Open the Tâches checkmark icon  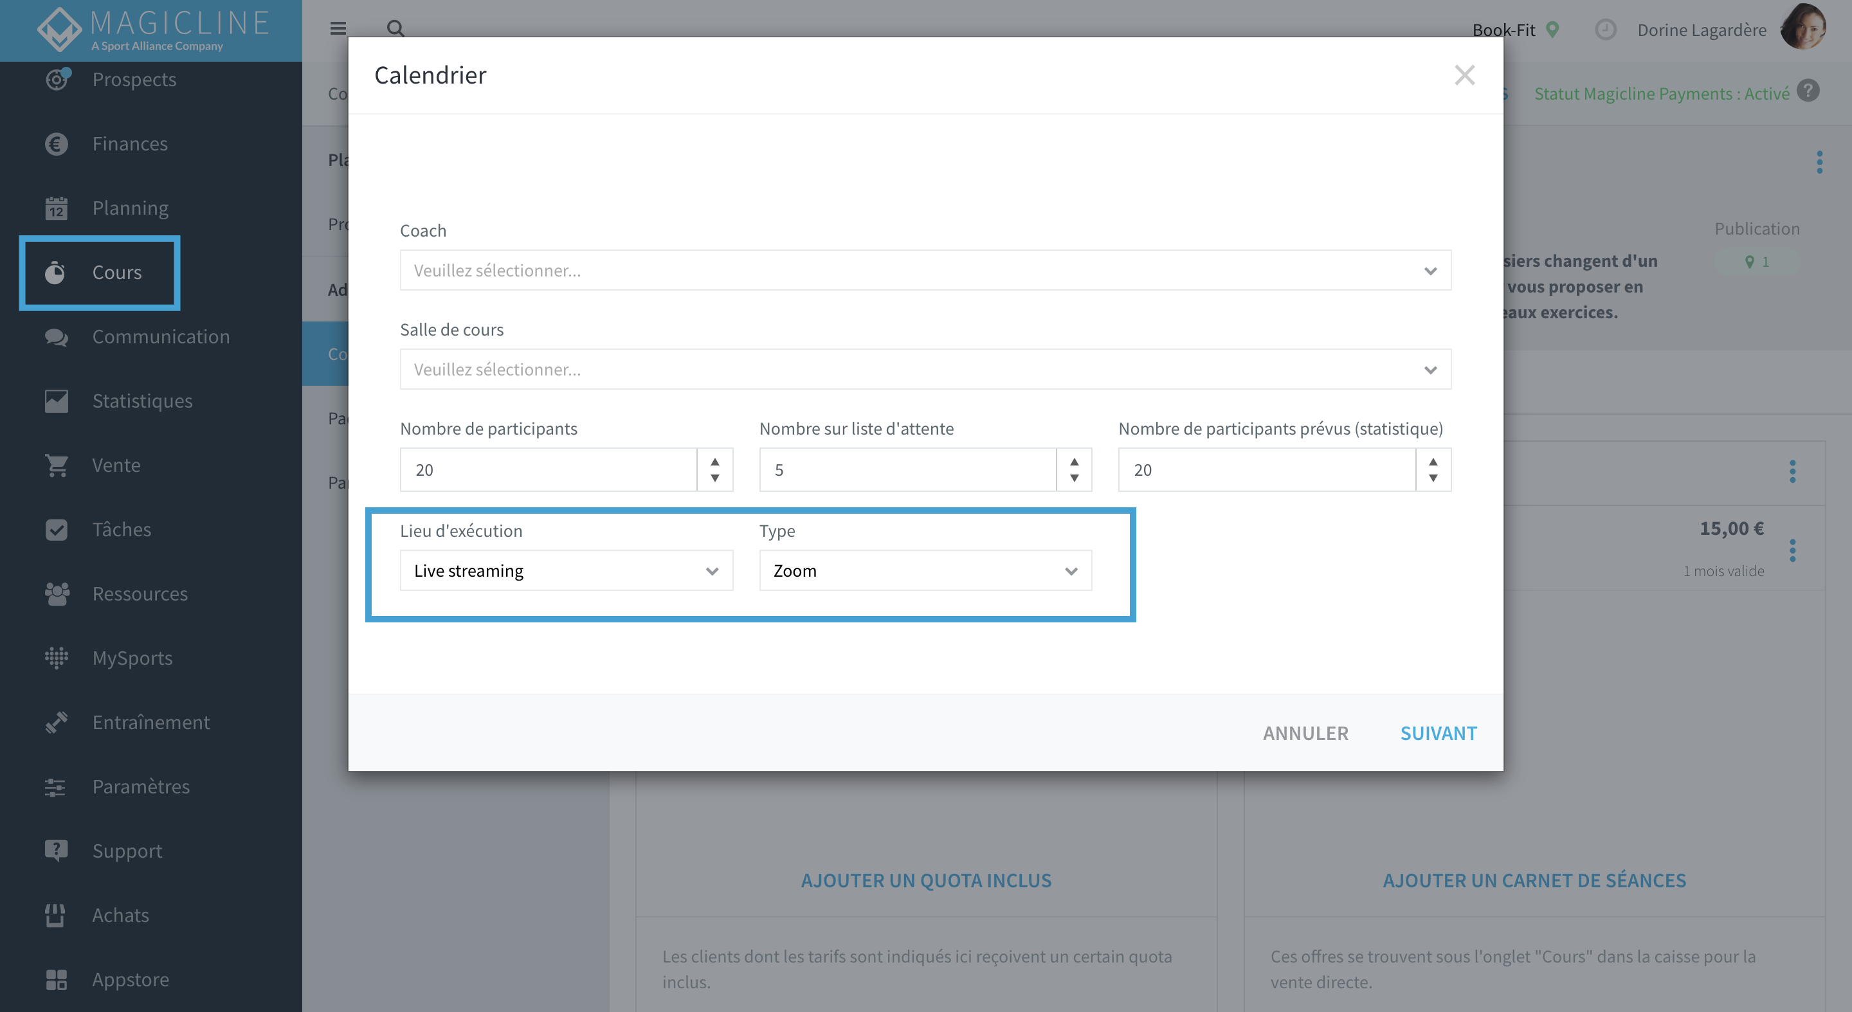pyautogui.click(x=56, y=530)
